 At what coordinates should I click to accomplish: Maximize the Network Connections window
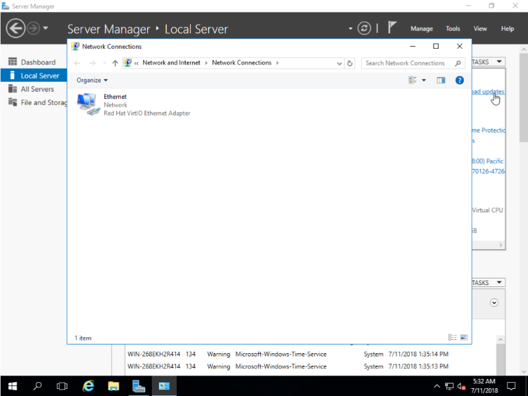coord(436,46)
